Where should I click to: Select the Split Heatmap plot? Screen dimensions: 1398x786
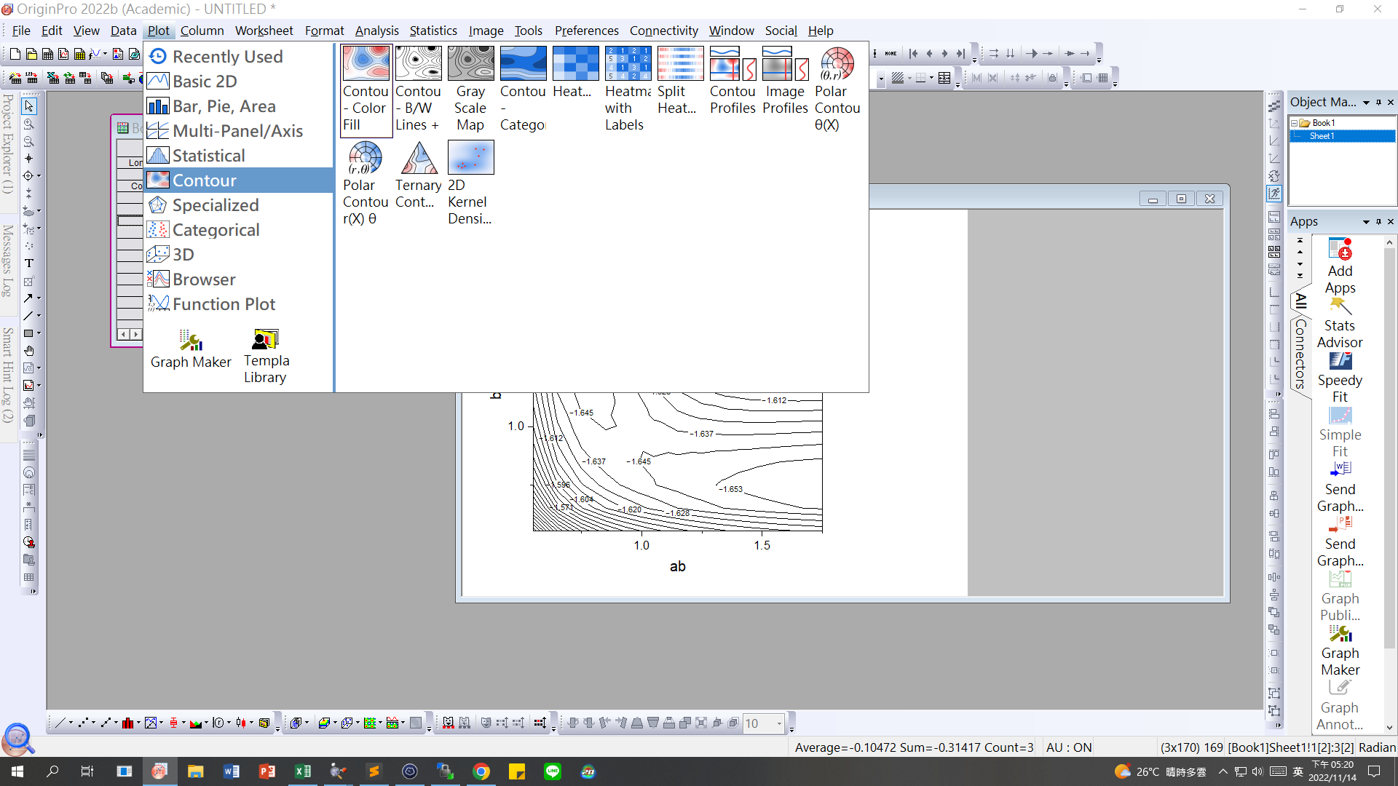click(680, 82)
